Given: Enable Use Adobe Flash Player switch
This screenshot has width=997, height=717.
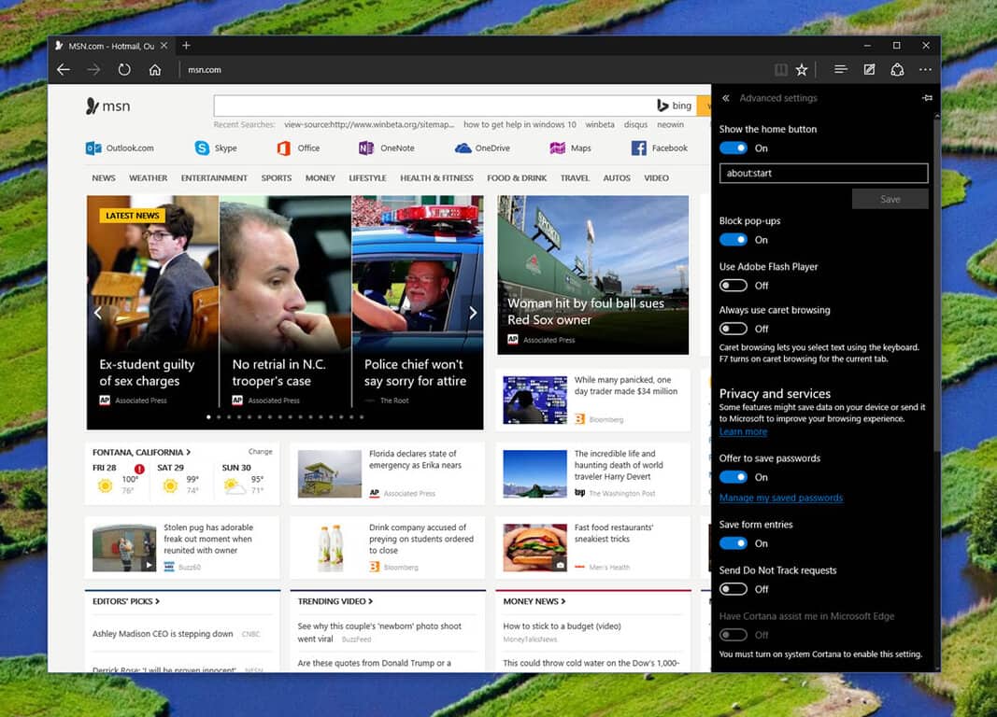Looking at the screenshot, I should pyautogui.click(x=734, y=285).
